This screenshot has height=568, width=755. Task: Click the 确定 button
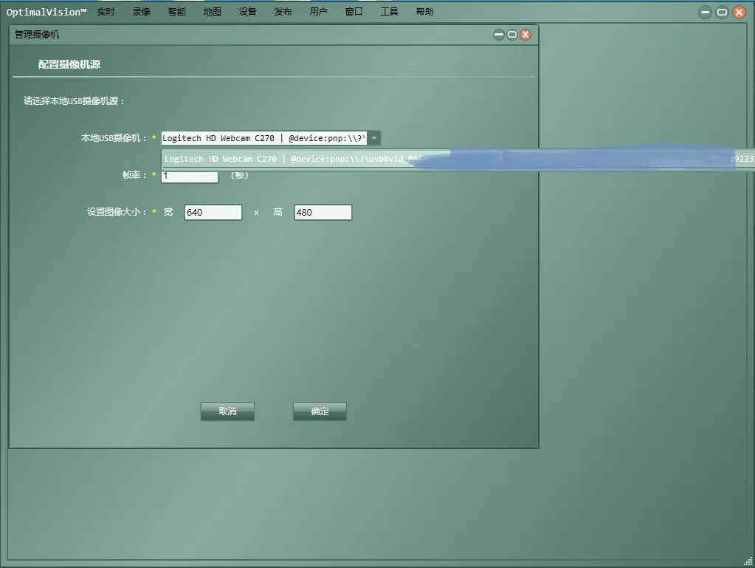click(320, 411)
